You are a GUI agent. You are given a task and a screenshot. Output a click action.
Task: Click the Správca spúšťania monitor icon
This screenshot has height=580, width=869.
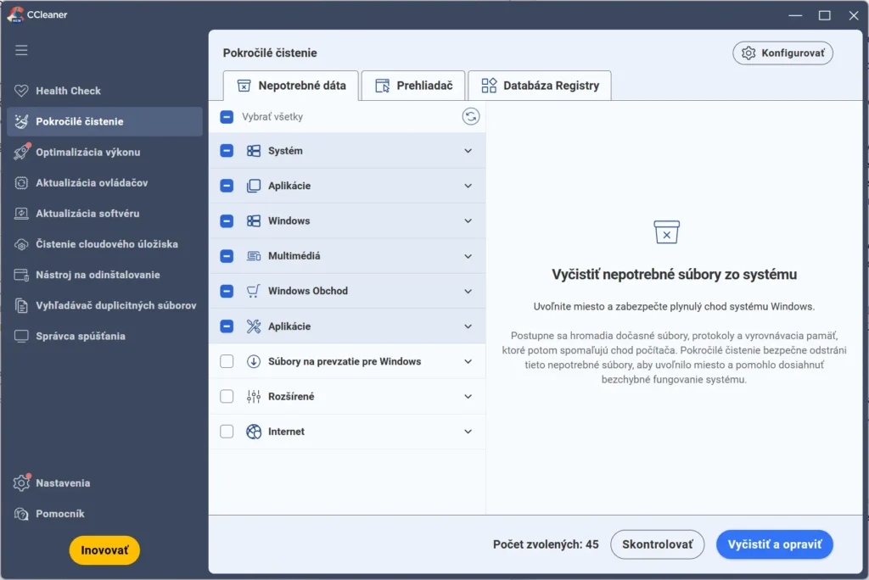21,337
